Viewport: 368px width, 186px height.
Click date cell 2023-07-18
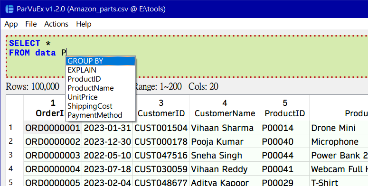tap(107, 169)
